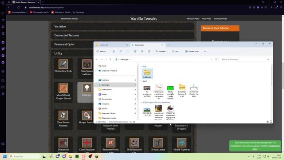The height and width of the screenshot is (160, 284).
Task: Open the address bar history dropdown
Action: pyautogui.click(x=211, y=59)
